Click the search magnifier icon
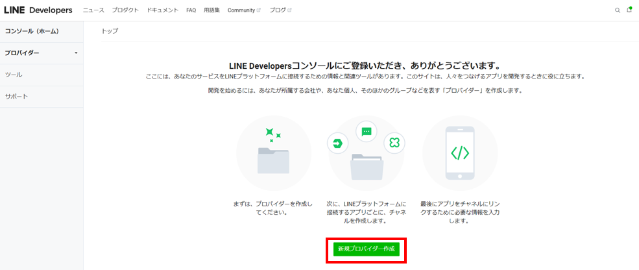Image resolution: width=639 pixels, height=270 pixels. [618, 10]
